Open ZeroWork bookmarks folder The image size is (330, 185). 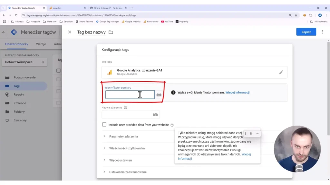point(66,22)
